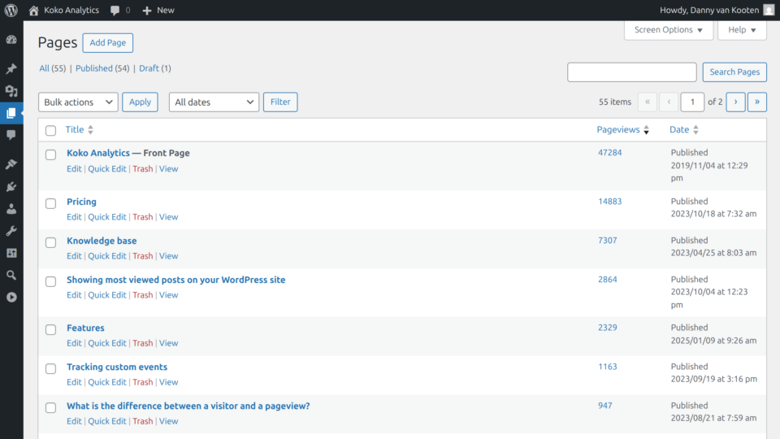Open the Knowledge base title link
The width and height of the screenshot is (780, 439).
coord(102,241)
